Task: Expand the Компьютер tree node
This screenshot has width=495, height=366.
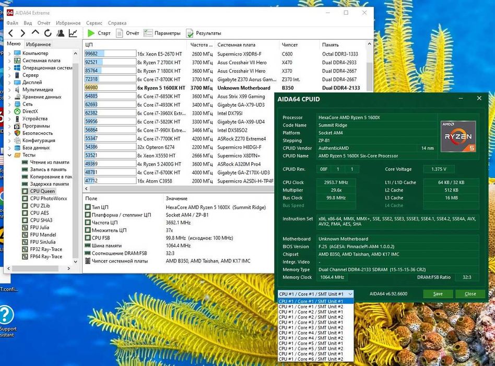Action: pyautogui.click(x=9, y=53)
